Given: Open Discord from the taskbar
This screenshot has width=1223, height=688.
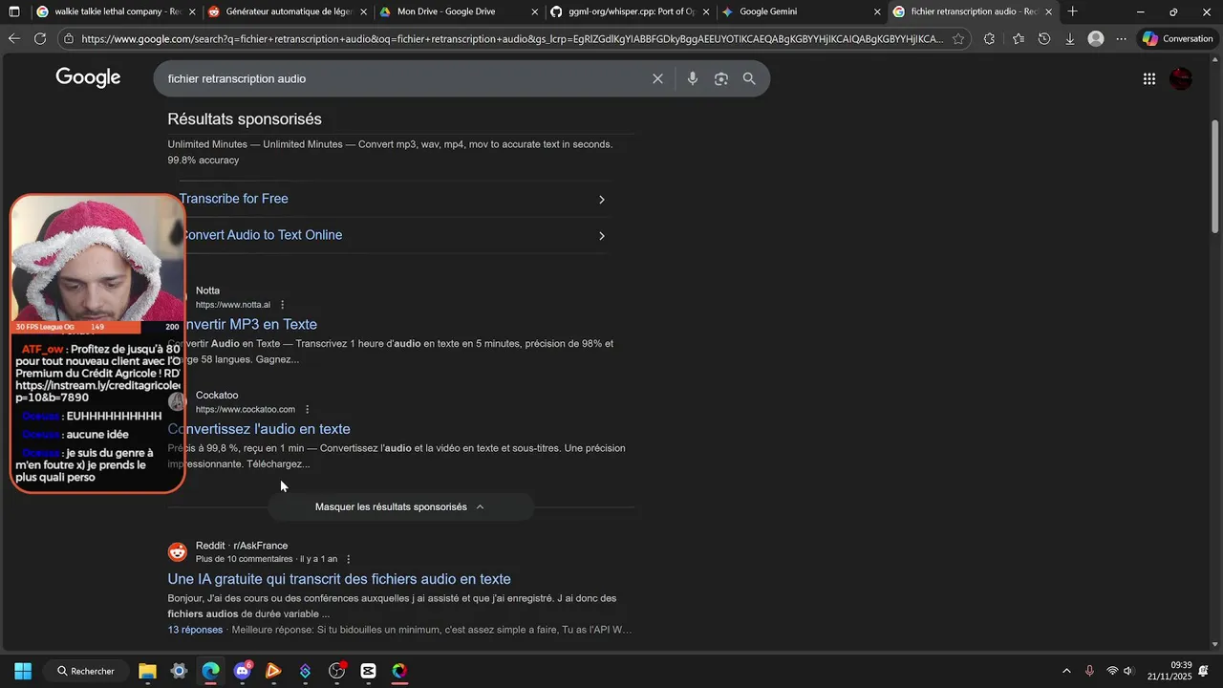Looking at the screenshot, I should click(x=242, y=671).
